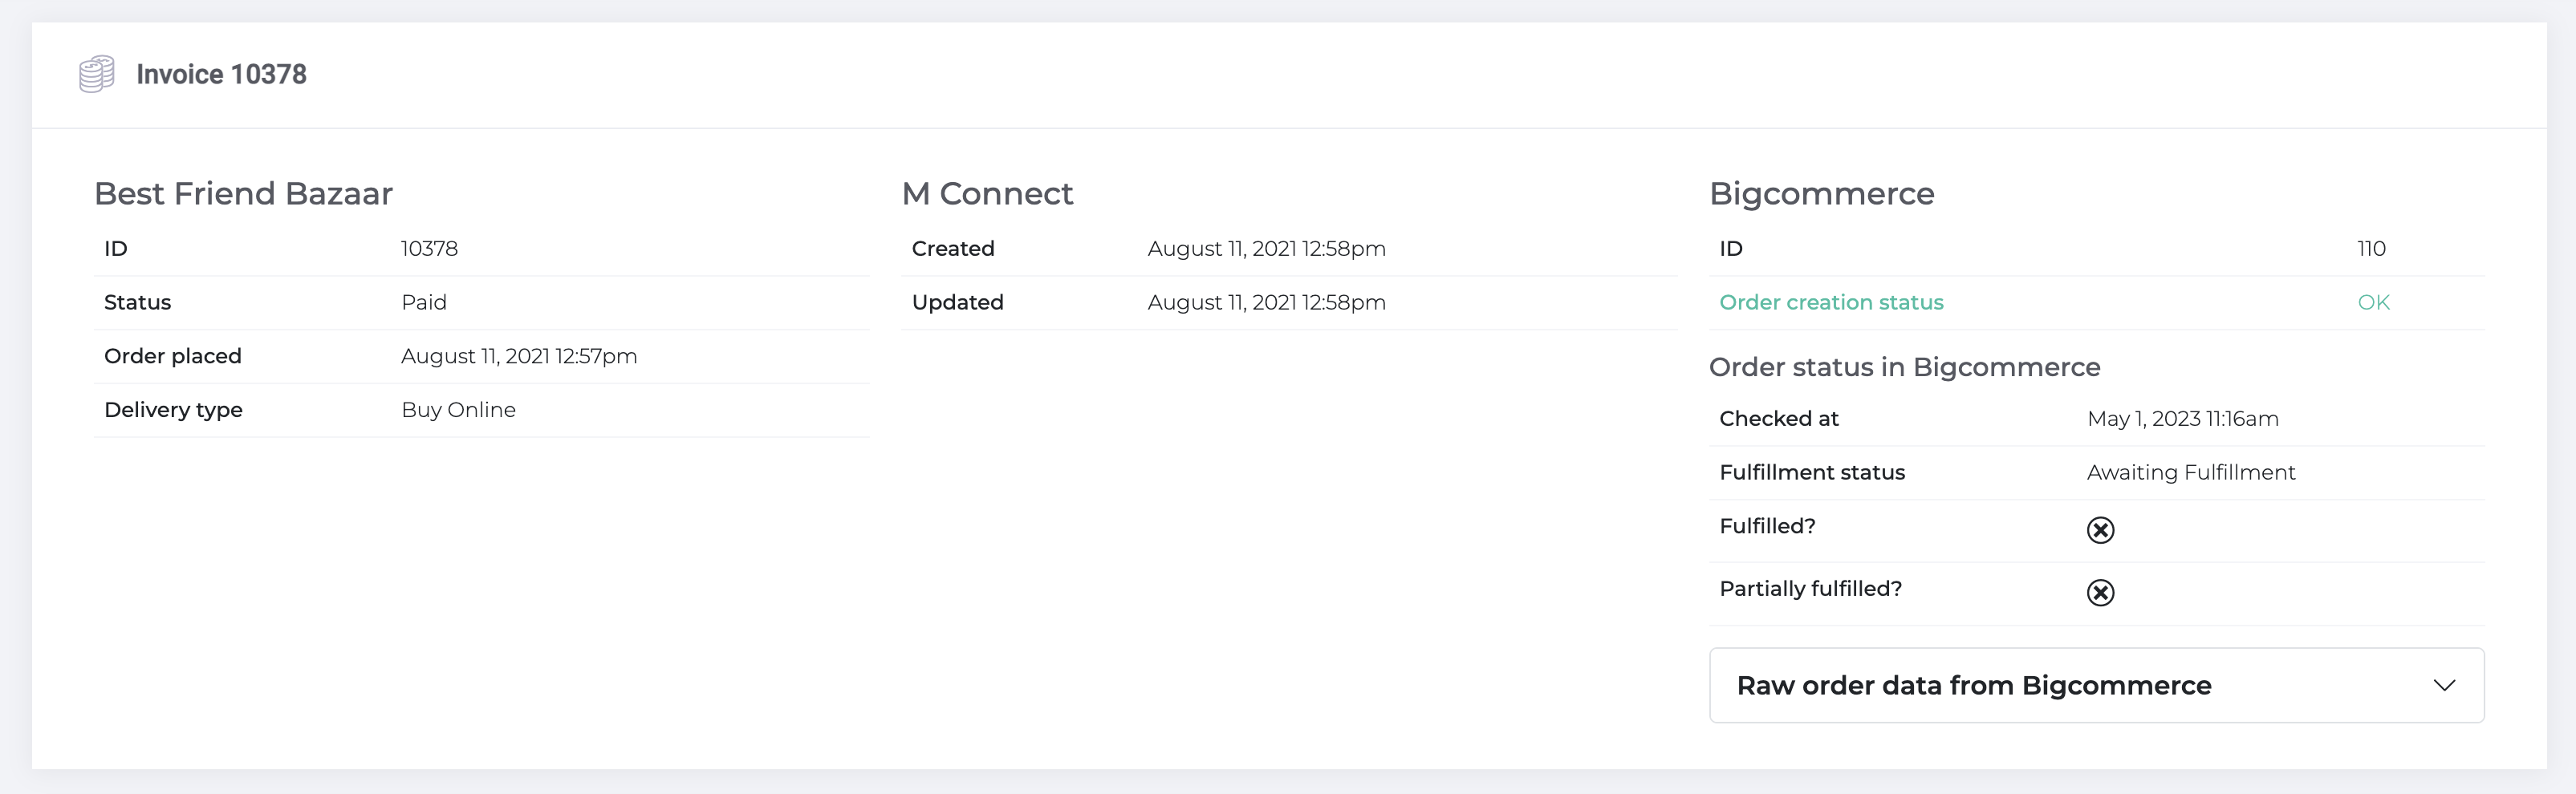Click the Partially fulfilled? crossed circle icon

pyautogui.click(x=2100, y=593)
